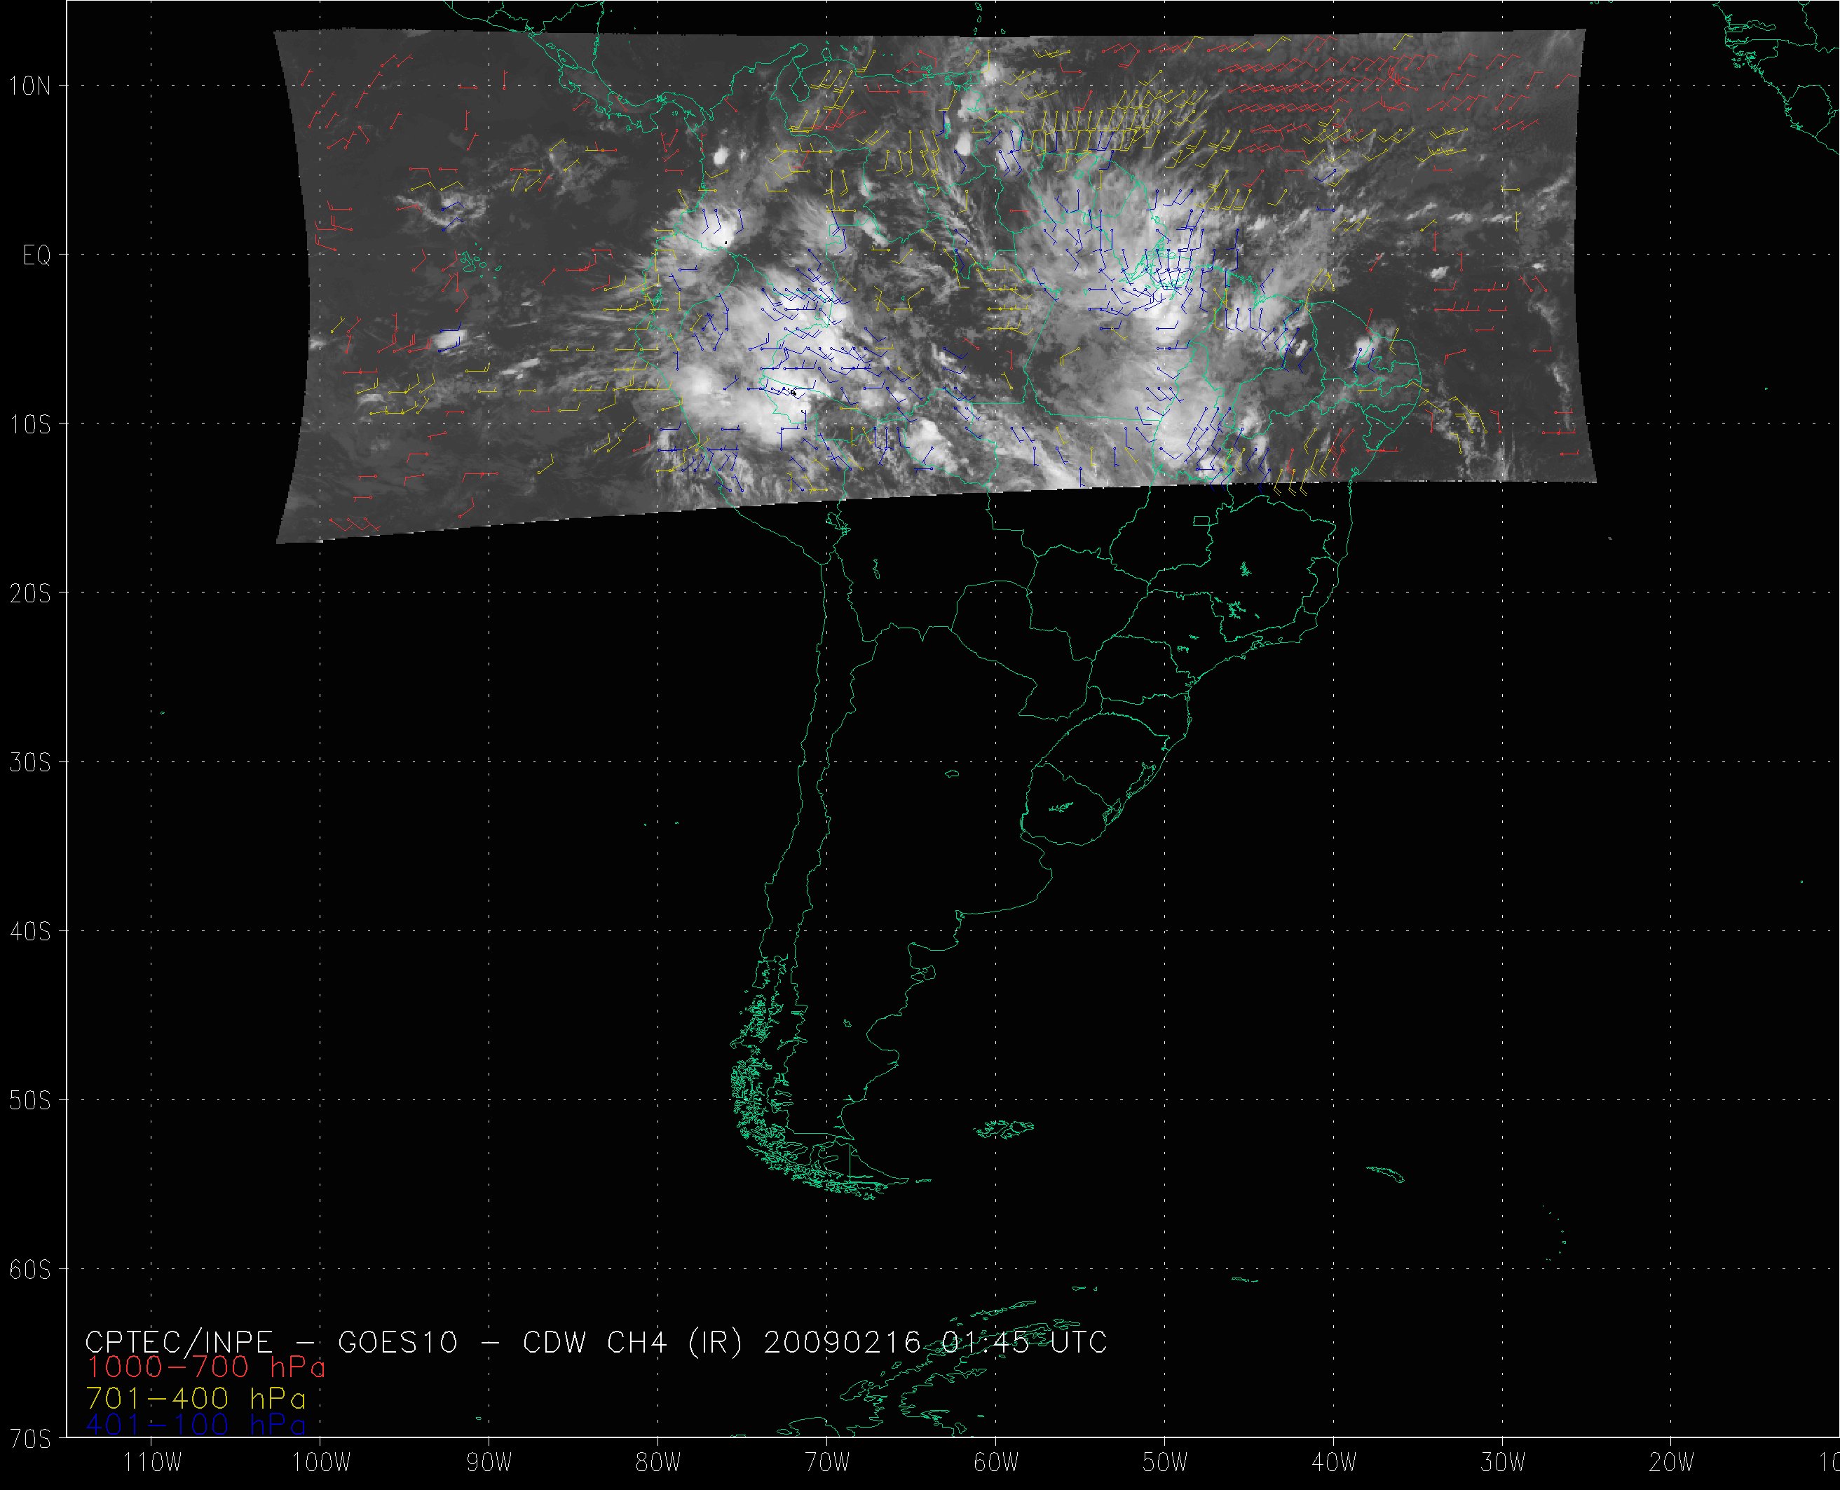1840x1490 pixels.
Task: Click the 50W longitude label
Action: coord(1164,1463)
